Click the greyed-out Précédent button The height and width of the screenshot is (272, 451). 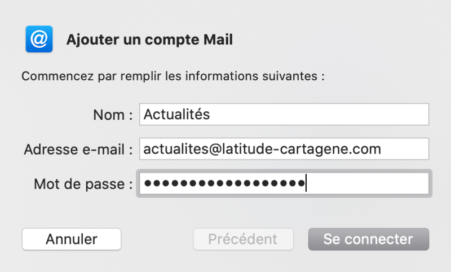pos(243,239)
